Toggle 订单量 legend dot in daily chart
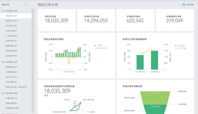The height and width of the screenshot is (114, 198). pyautogui.click(x=95, y=46)
